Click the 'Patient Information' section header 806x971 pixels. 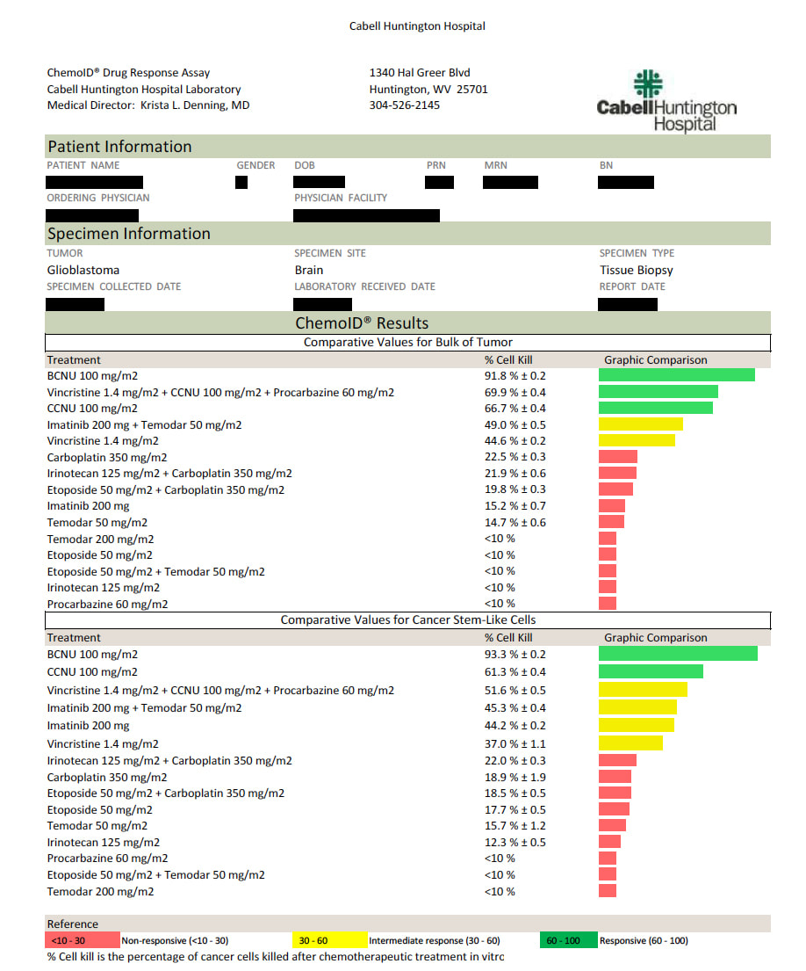(407, 147)
